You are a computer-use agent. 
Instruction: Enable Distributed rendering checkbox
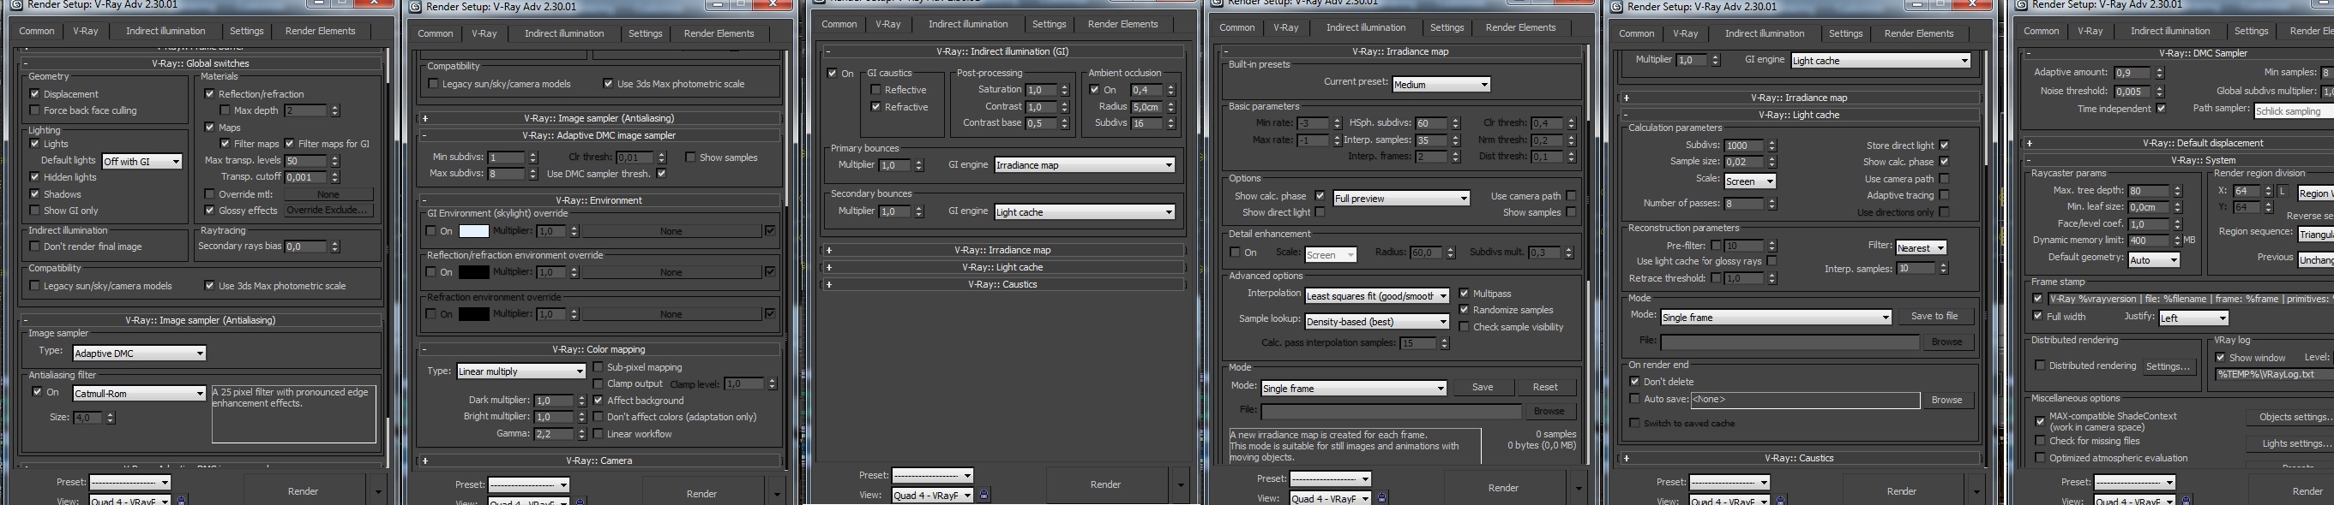click(x=2041, y=365)
